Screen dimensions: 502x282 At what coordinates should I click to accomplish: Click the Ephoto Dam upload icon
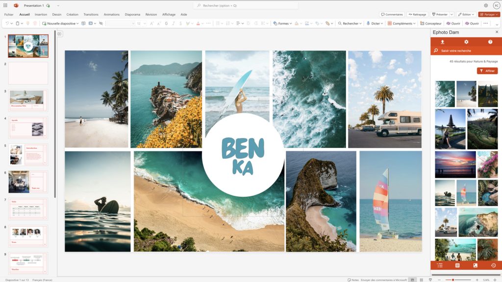(x=443, y=42)
